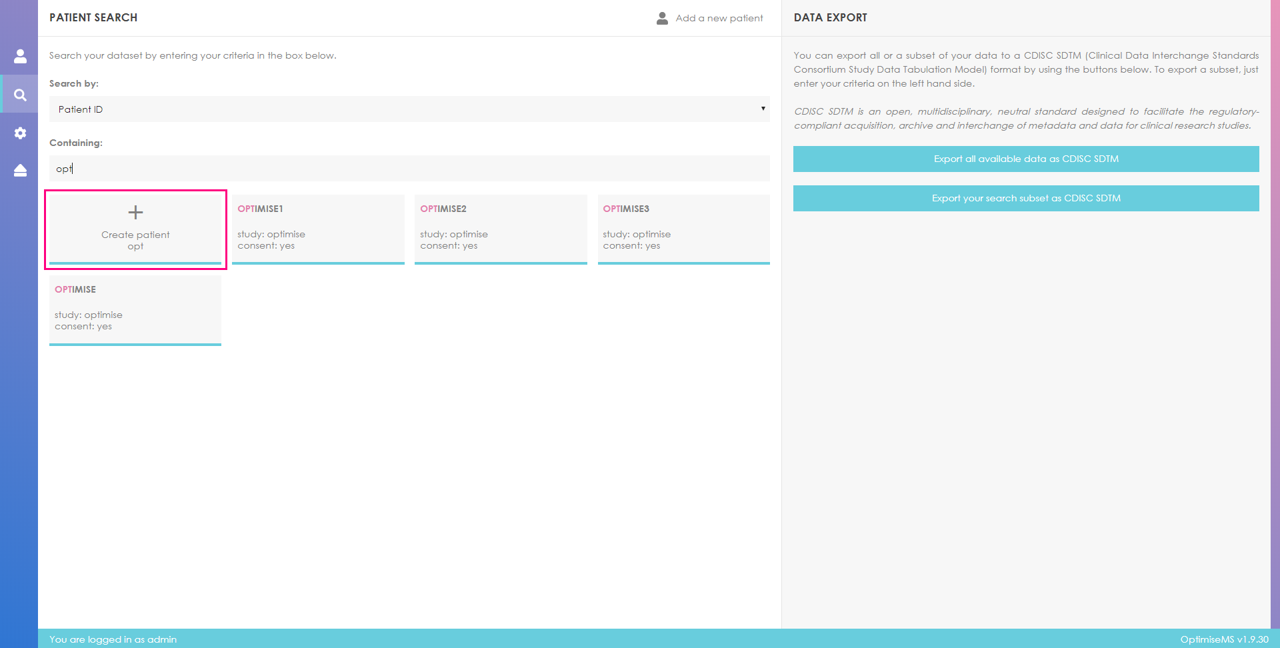This screenshot has height=648, width=1280.
Task: Click the plus icon on Create patient card
Action: (x=135, y=213)
